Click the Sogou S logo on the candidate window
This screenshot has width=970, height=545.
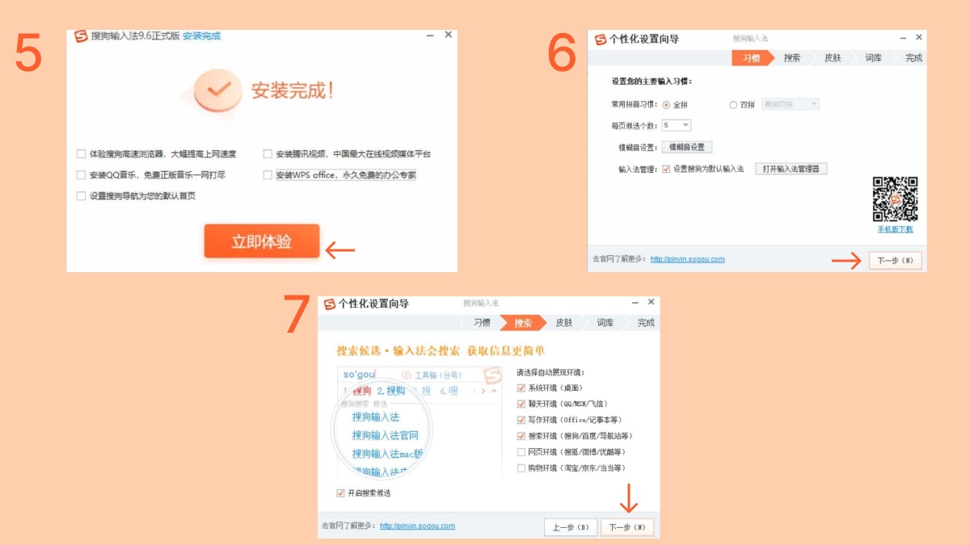pyautogui.click(x=492, y=375)
